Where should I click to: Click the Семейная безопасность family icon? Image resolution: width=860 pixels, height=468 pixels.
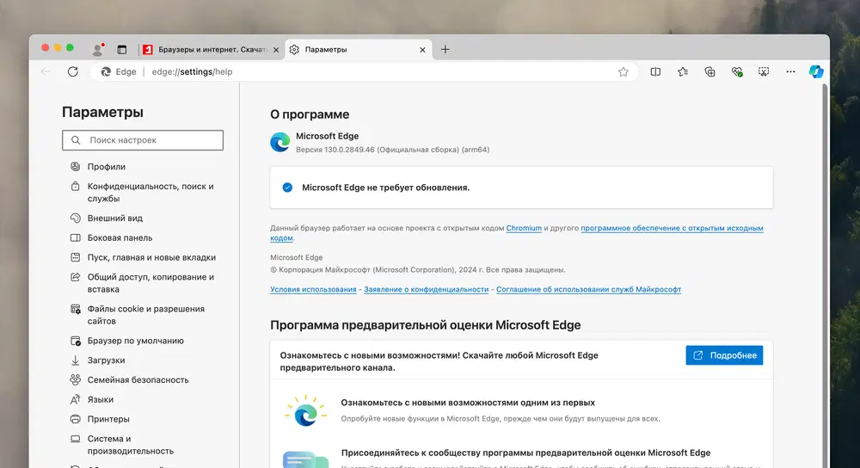[x=75, y=379]
